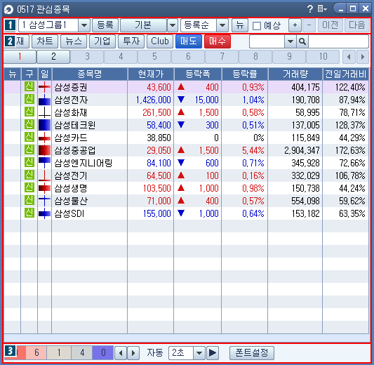Switch to watchlist tab 5
374x365 pixels.
[154, 57]
